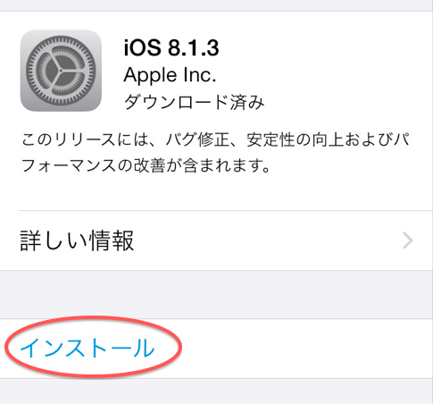Click the center hub of gear icon

click(61, 71)
